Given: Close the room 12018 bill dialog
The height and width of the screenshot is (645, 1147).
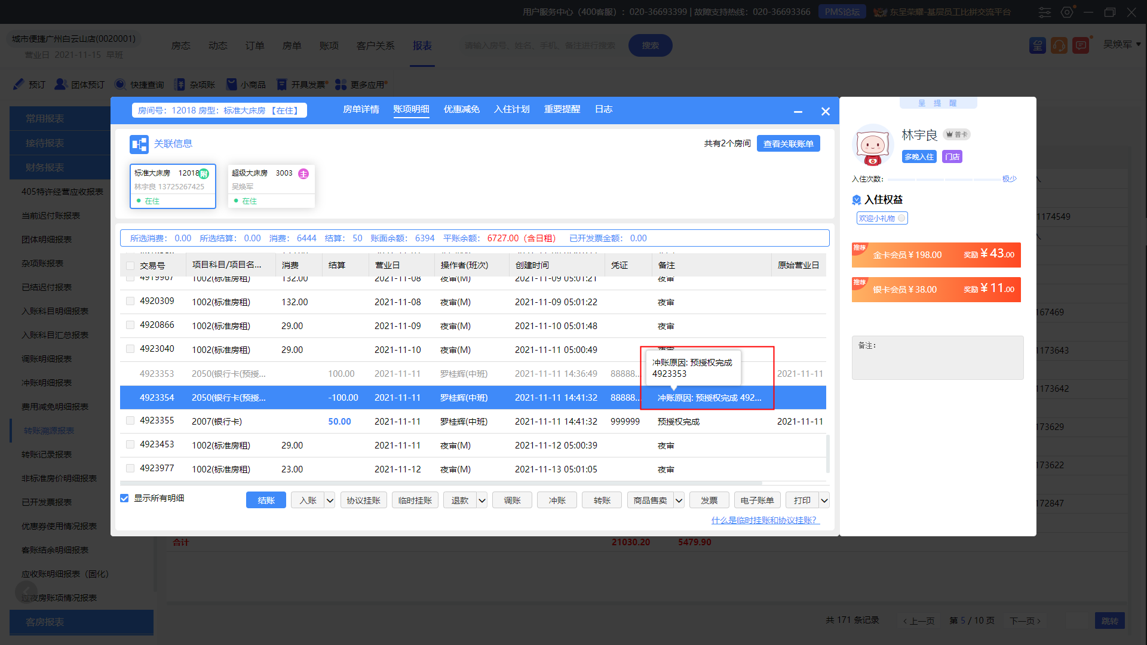Looking at the screenshot, I should point(826,111).
